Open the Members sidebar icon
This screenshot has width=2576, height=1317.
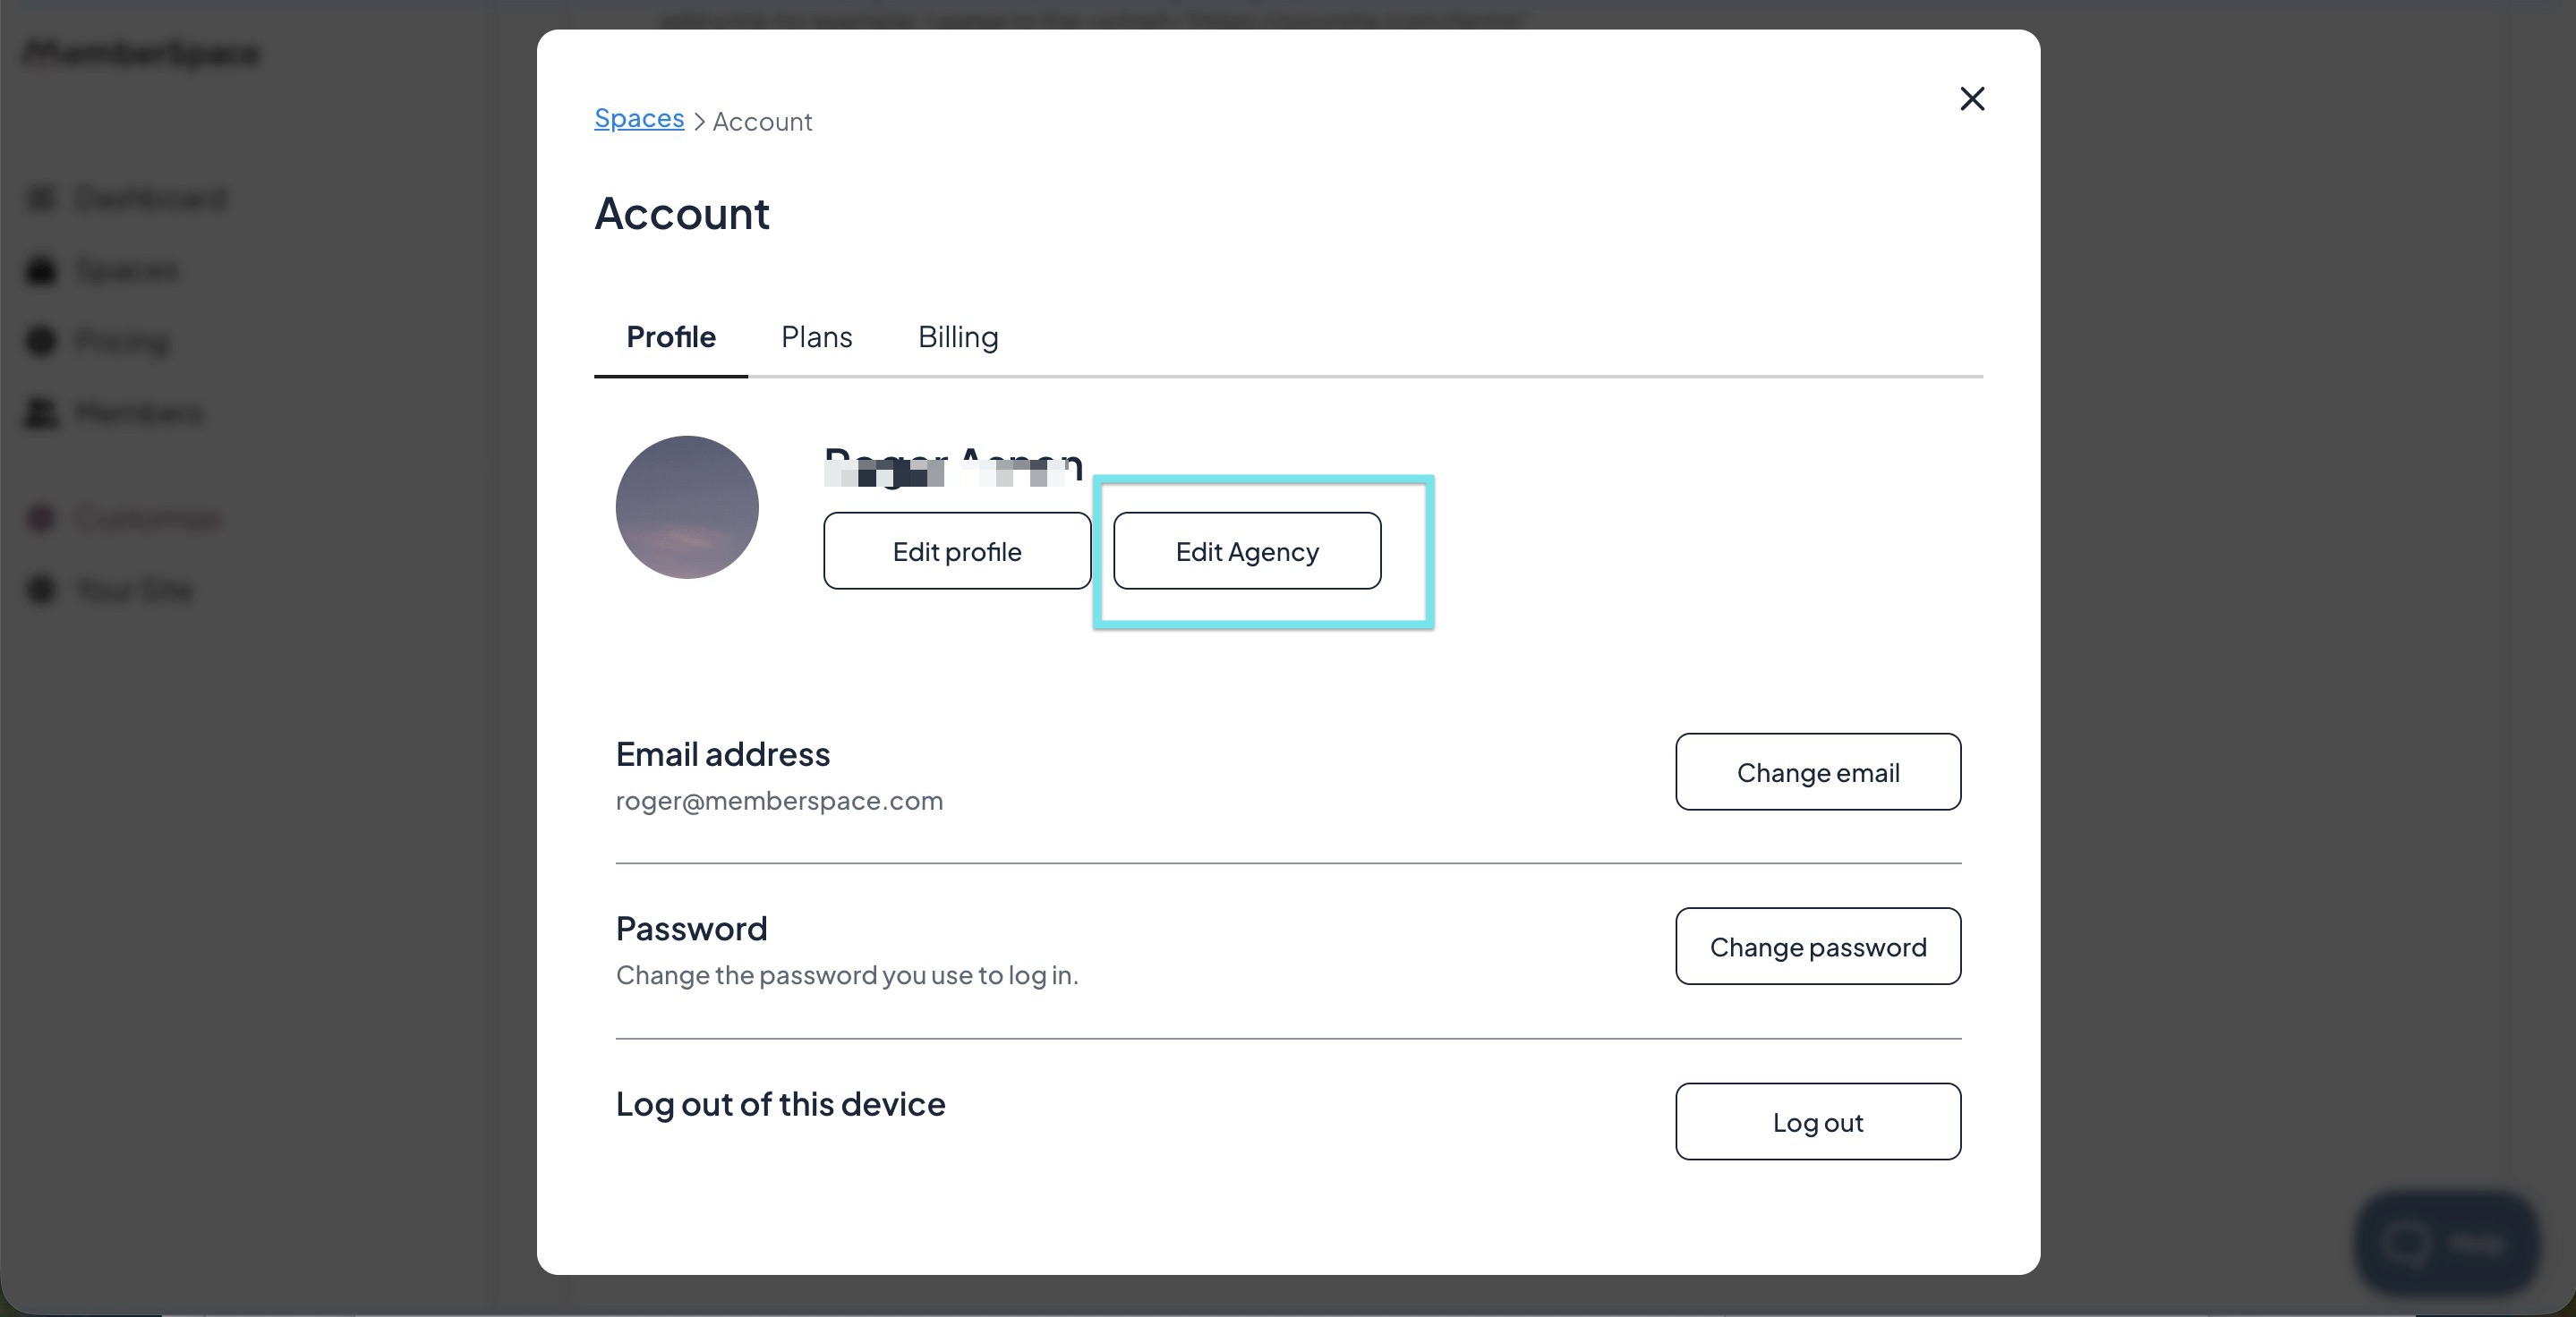pyautogui.click(x=41, y=412)
